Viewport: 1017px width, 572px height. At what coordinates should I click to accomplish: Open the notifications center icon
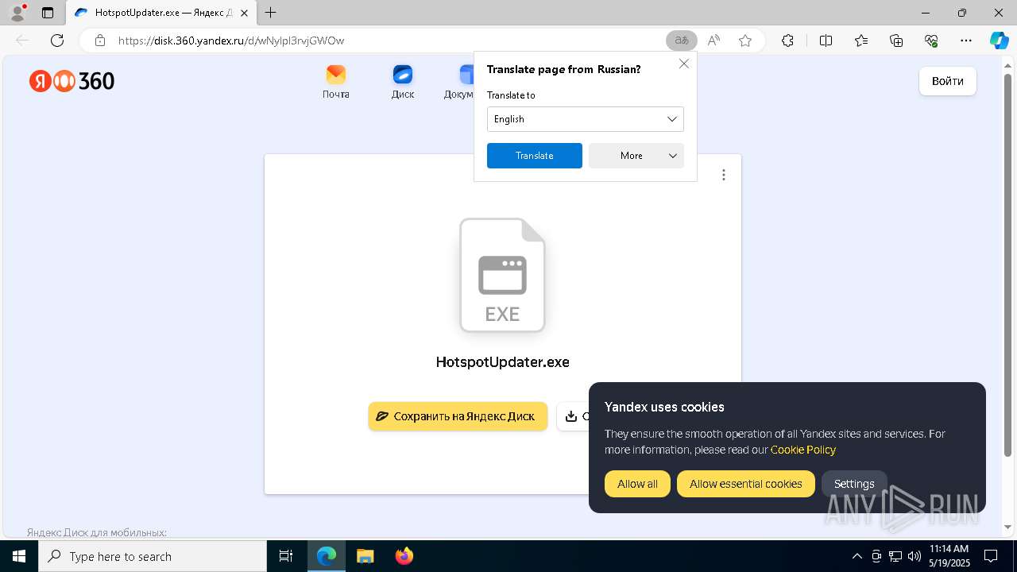(x=991, y=556)
